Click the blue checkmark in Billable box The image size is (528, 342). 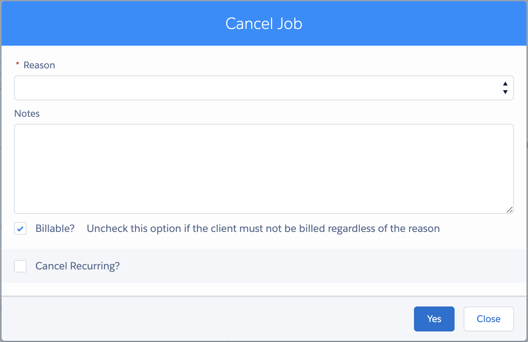pos(20,229)
